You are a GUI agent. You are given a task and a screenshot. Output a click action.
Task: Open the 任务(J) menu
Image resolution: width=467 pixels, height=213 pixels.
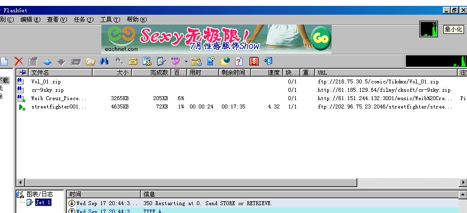point(84,20)
